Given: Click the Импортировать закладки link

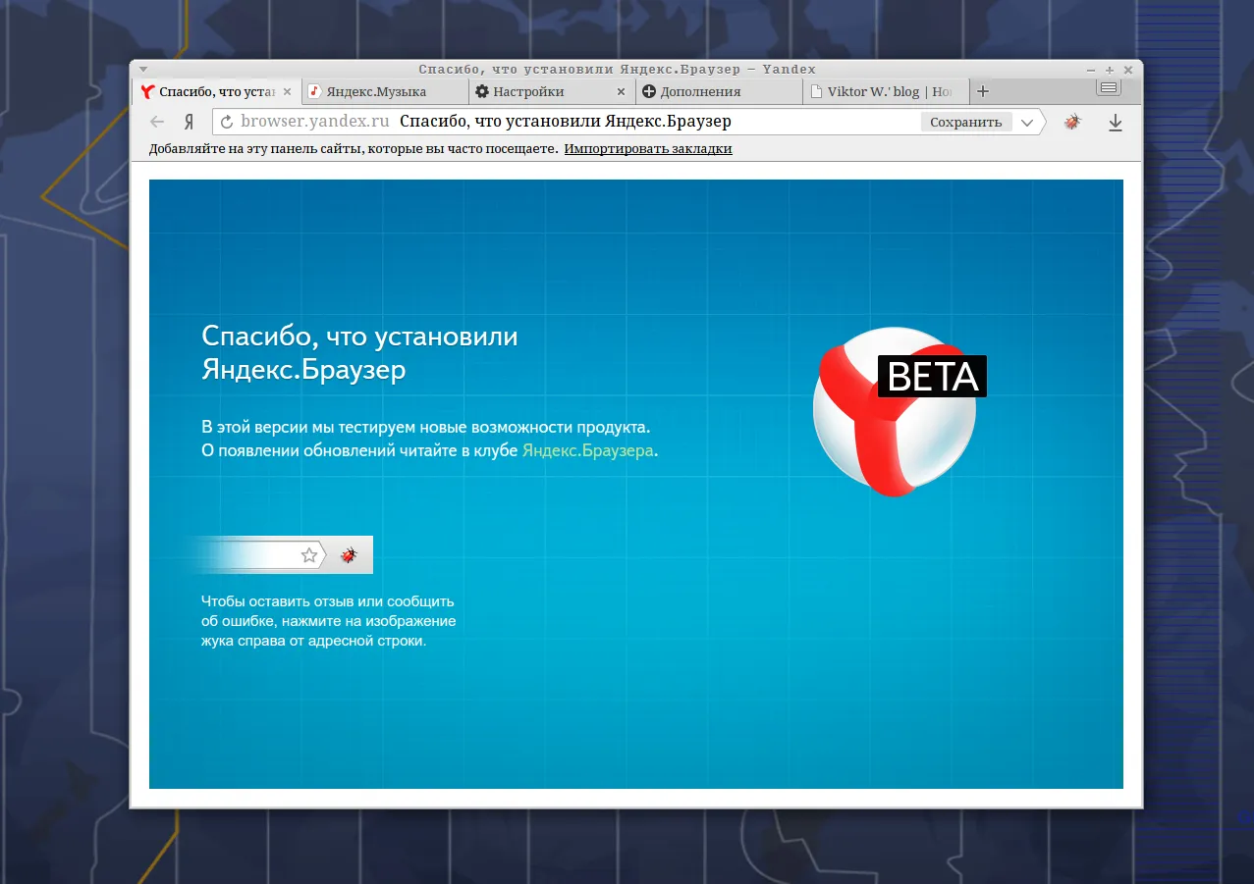Looking at the screenshot, I should (x=648, y=149).
